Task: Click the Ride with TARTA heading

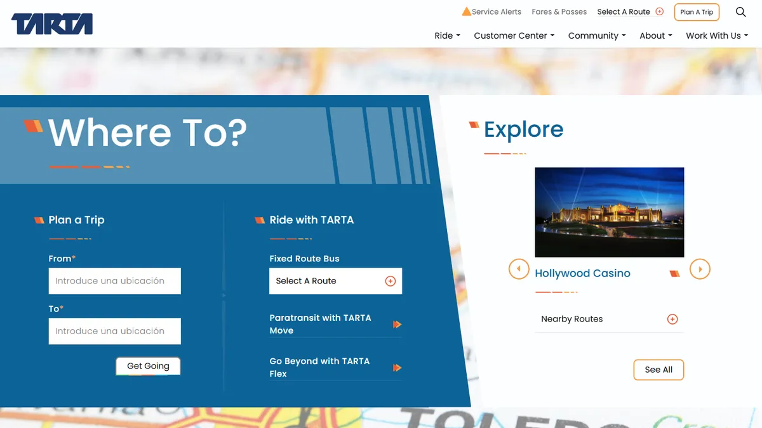Action: 311,220
